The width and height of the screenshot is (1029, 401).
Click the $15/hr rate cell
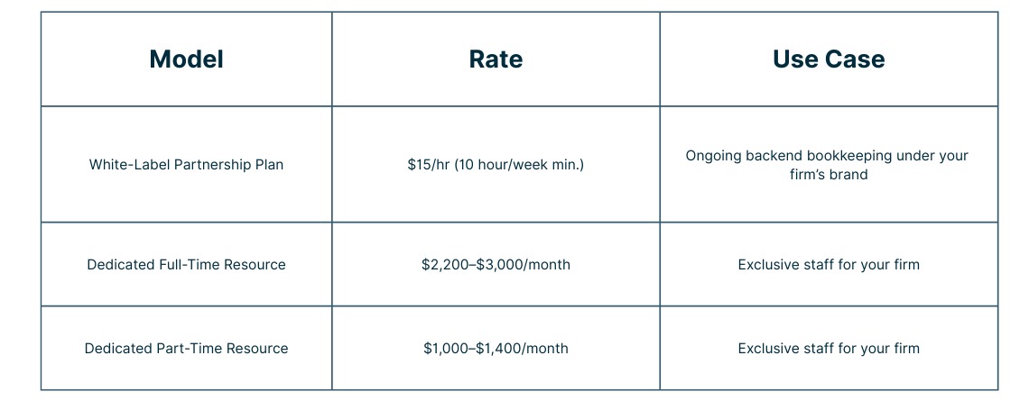point(496,165)
